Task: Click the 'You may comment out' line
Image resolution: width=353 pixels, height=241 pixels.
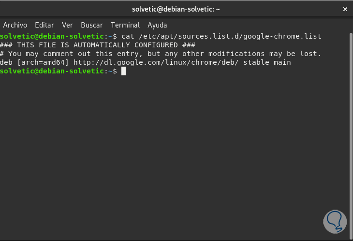Action: tap(161, 54)
